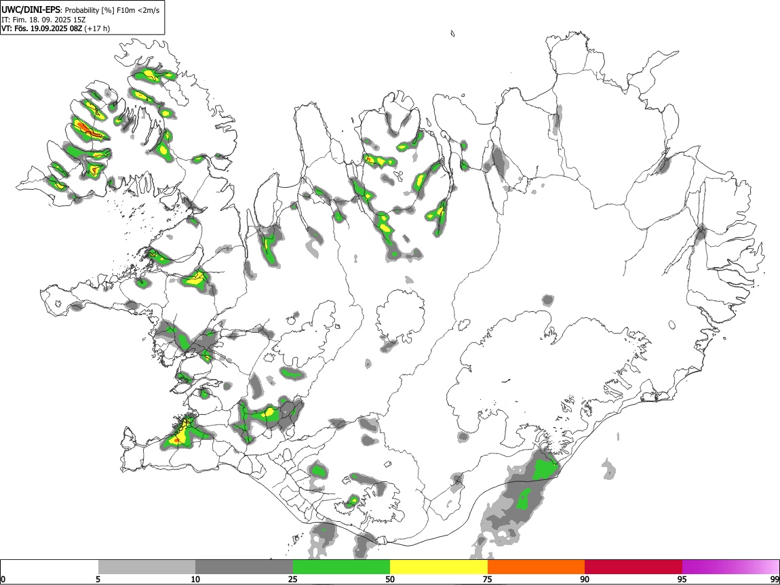This screenshot has height=585, width=780.
Task: Click legend tick label '0'
Action: [3, 580]
